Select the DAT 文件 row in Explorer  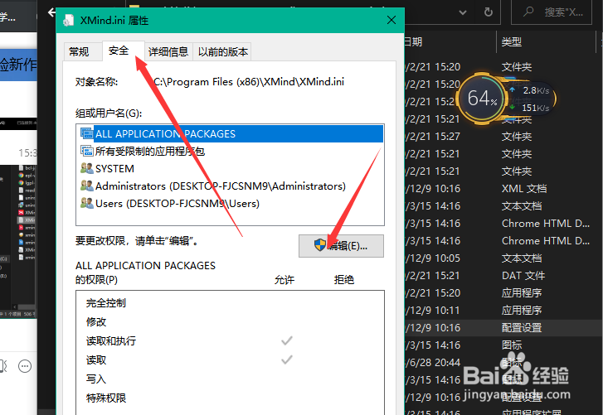pos(503,275)
